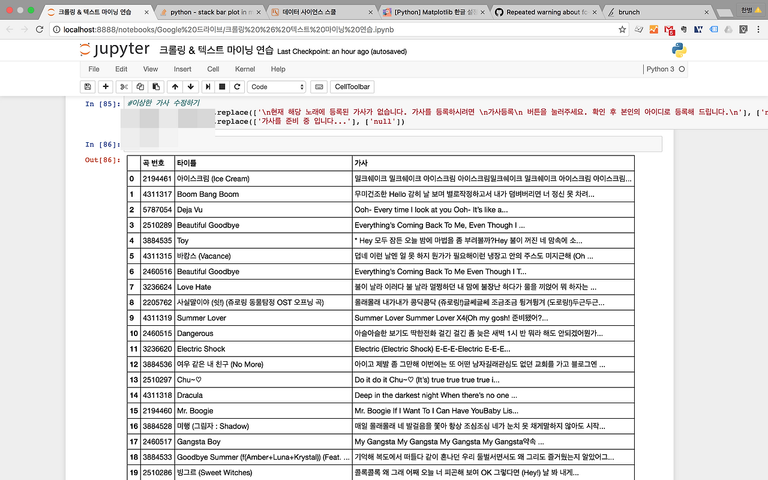The image size is (768, 480).
Task: Open a new browser tab
Action: coord(724,13)
